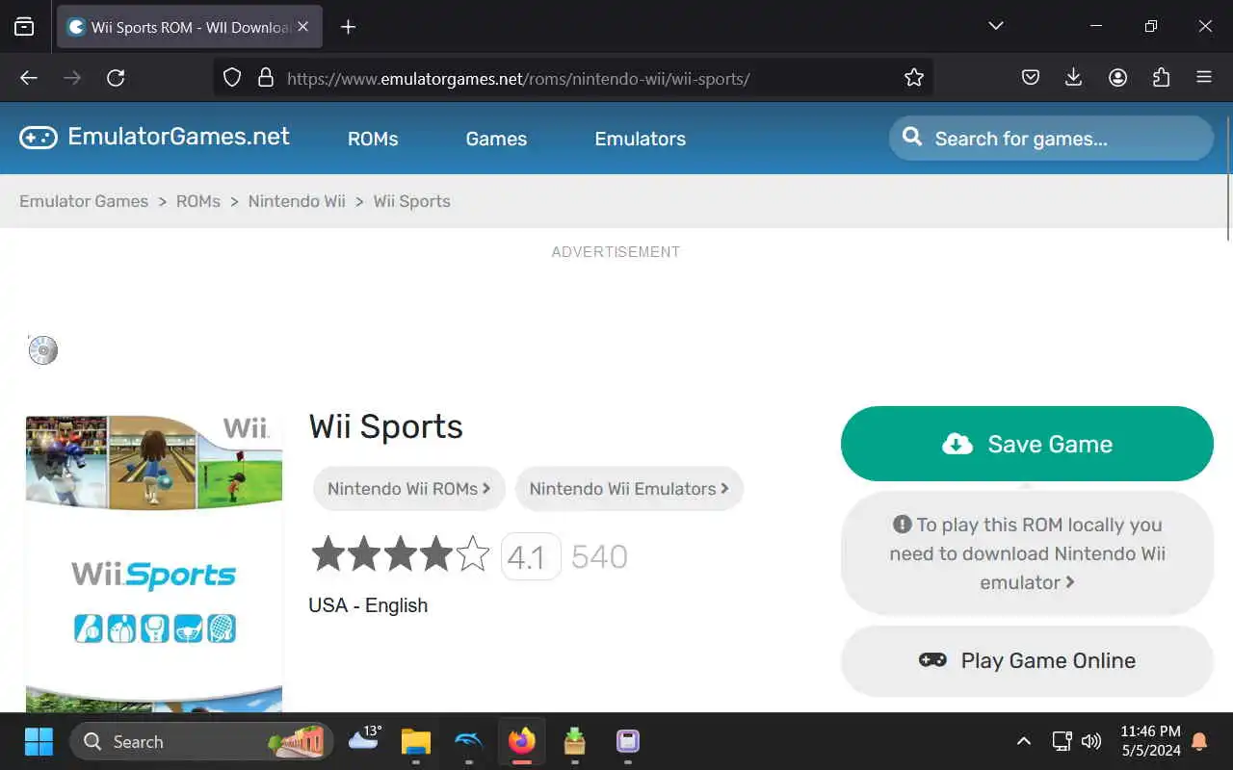
Task: Click the small disc icon
Action: pos(43,350)
